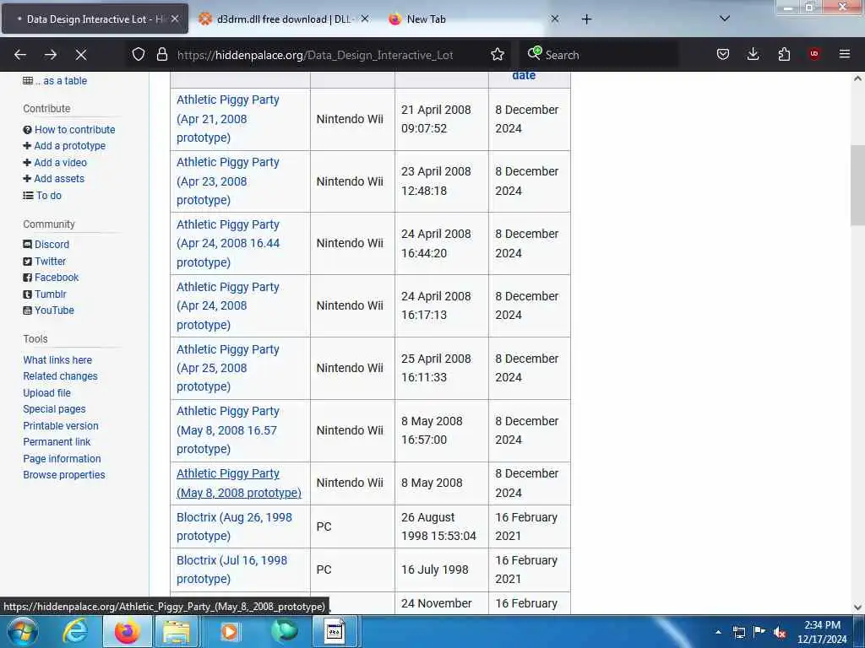865x648 pixels.
Task: Go back with the browser back arrow
Action: coord(20,55)
